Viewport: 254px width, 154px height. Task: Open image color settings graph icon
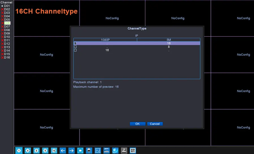click(98, 151)
